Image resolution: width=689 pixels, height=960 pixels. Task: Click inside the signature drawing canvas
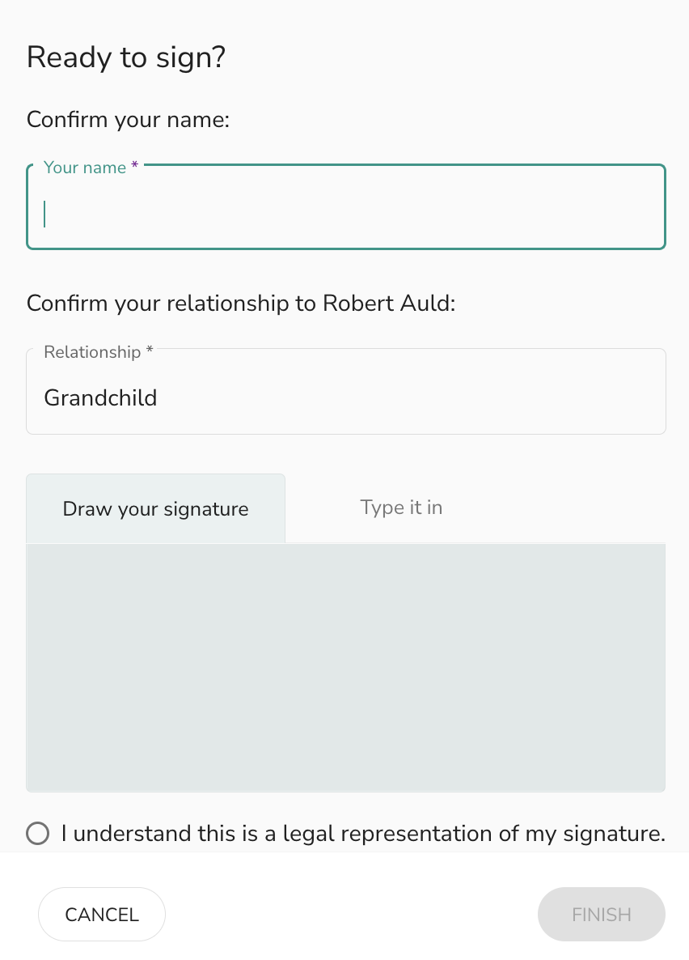[346, 667]
